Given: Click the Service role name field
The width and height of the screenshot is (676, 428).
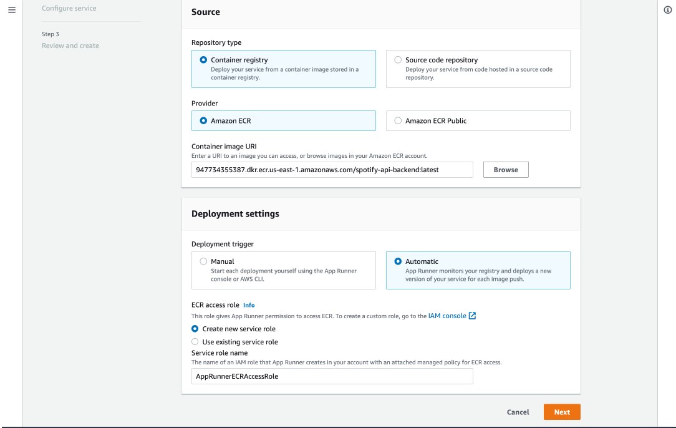Looking at the screenshot, I should point(332,376).
